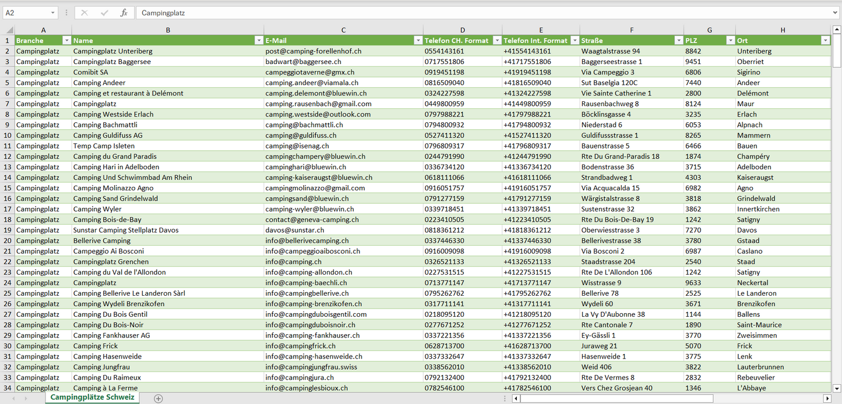Click vertical scrollbar down arrow

(837, 388)
